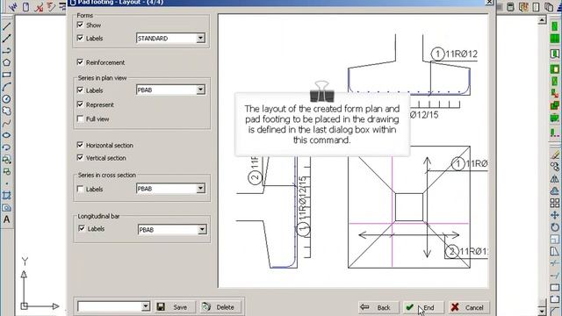Select the Region tool
This screenshot has width=562, height=316.
[x=6, y=207]
